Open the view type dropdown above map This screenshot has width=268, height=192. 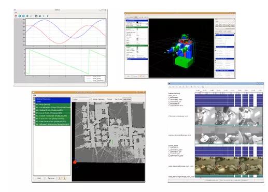pos(82,99)
